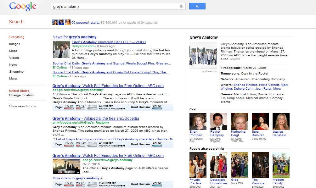This screenshot has width=316, height=188.
Task: Open List of Grey's Anatomy episodes sublink
Action: (x=79, y=139)
